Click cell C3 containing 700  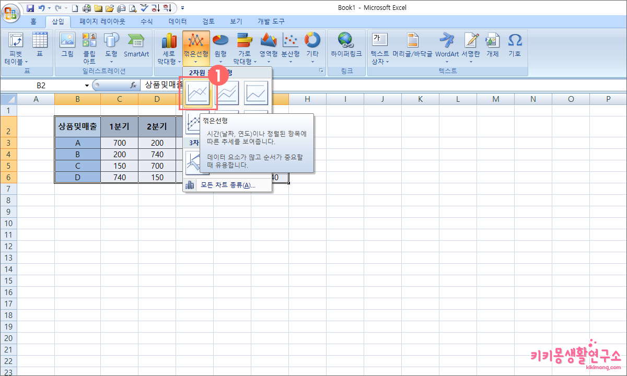coord(119,143)
